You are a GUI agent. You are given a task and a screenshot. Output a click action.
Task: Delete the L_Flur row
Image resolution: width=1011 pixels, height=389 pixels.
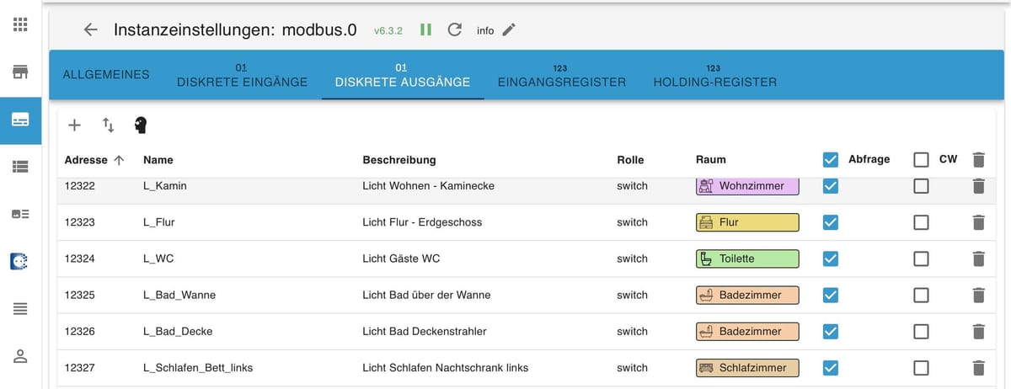[x=977, y=222]
